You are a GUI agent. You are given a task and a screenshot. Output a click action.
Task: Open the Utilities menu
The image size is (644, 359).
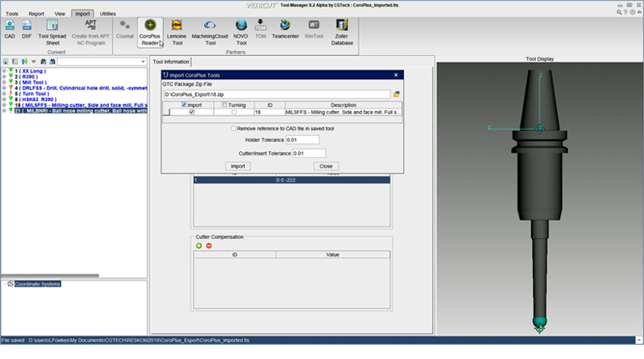coord(108,13)
